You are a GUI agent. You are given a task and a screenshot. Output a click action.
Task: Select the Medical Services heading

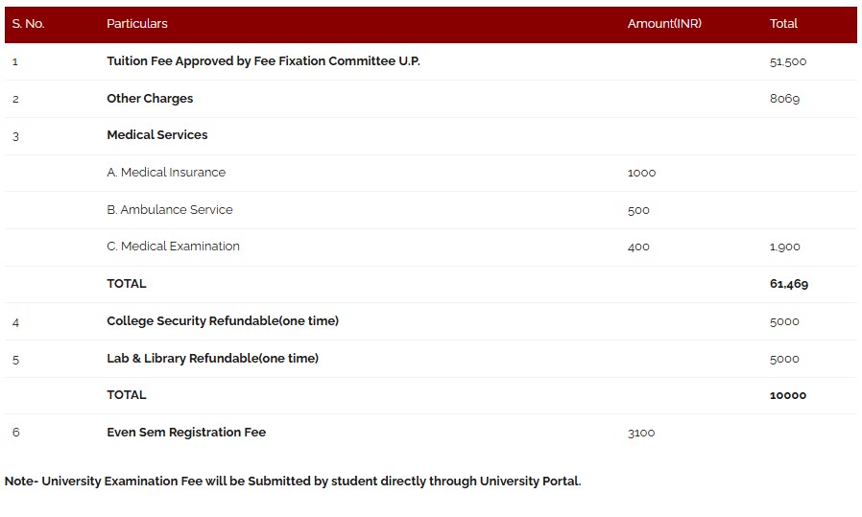point(157,135)
